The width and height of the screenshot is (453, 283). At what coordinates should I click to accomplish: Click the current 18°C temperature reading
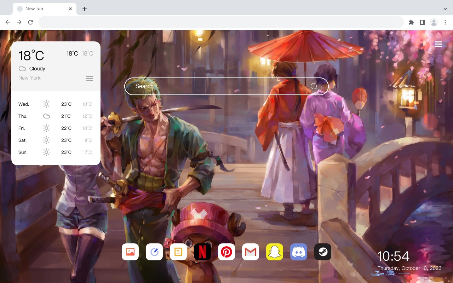(31, 56)
